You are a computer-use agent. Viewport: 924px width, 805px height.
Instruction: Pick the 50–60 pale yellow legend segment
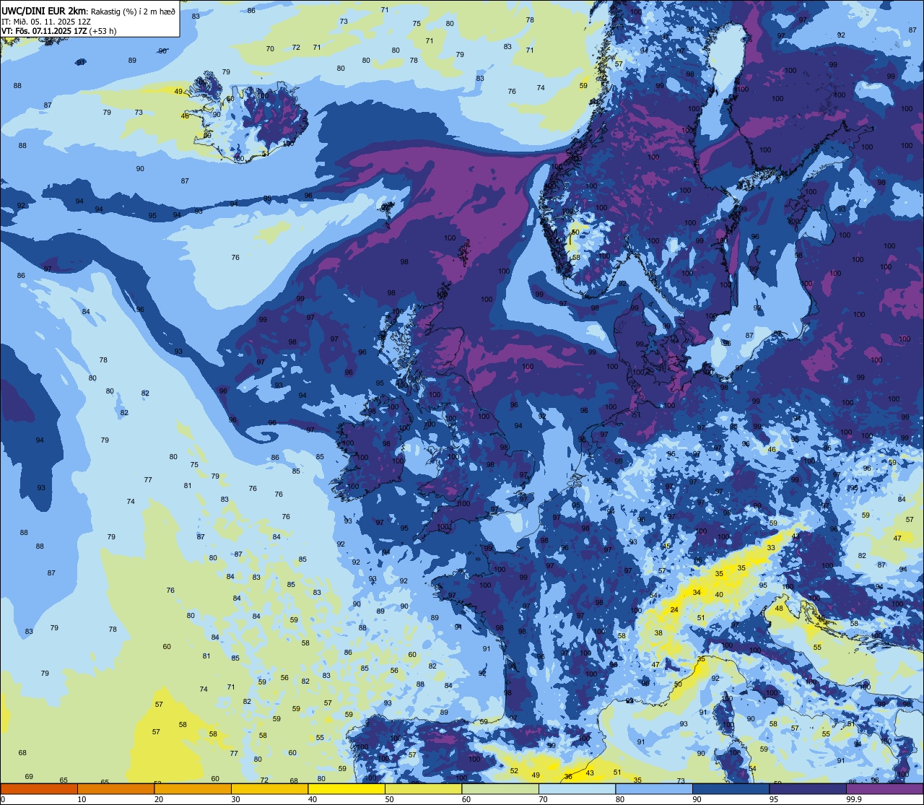pos(423,788)
